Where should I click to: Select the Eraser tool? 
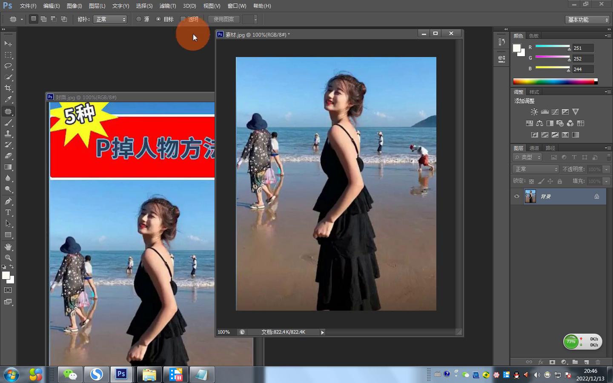click(8, 156)
